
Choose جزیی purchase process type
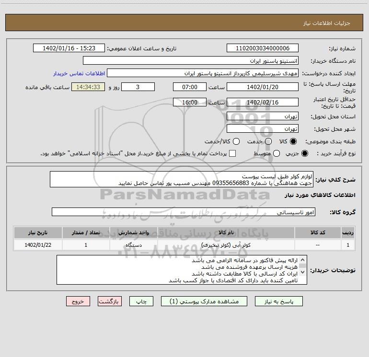click(304, 153)
